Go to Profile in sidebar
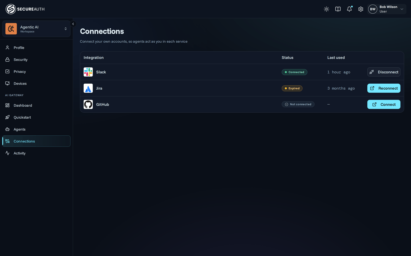Viewport: 411px width, 256px height. (x=36, y=48)
